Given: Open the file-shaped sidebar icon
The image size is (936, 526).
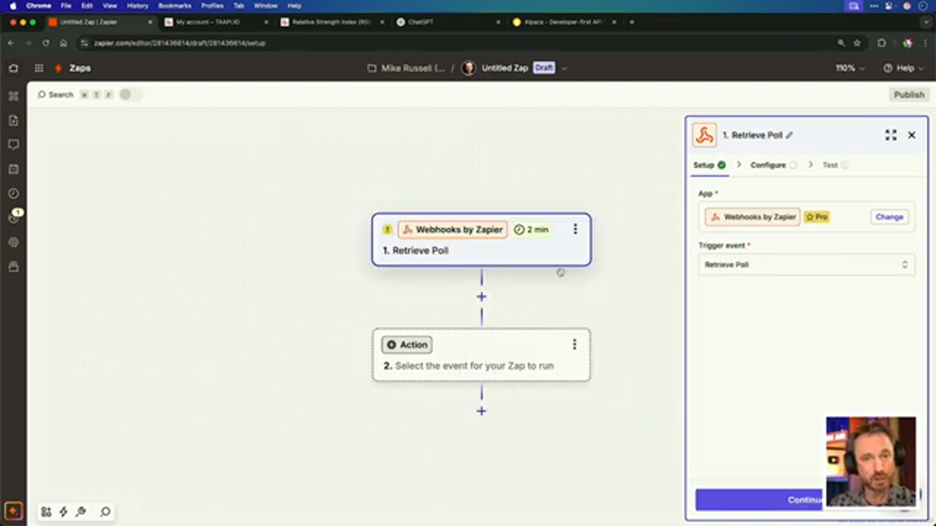Looking at the screenshot, I should (13, 121).
